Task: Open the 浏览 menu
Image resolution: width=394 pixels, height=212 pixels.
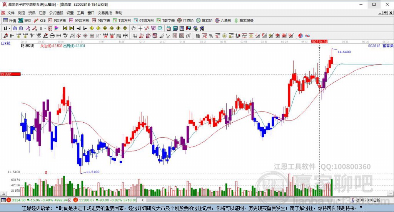Action: (22, 13)
